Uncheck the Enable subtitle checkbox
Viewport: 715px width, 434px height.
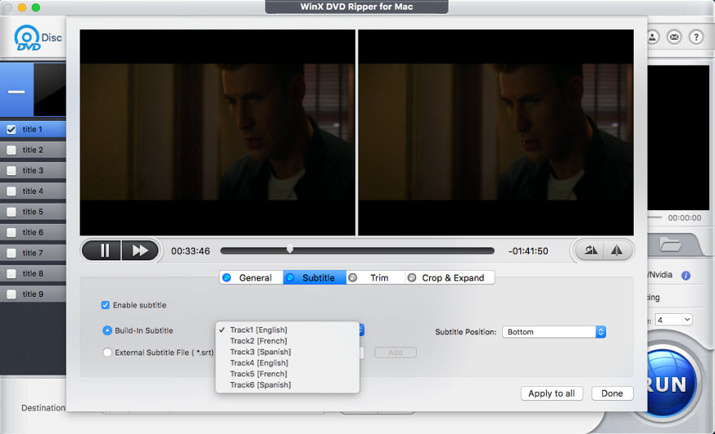(105, 305)
